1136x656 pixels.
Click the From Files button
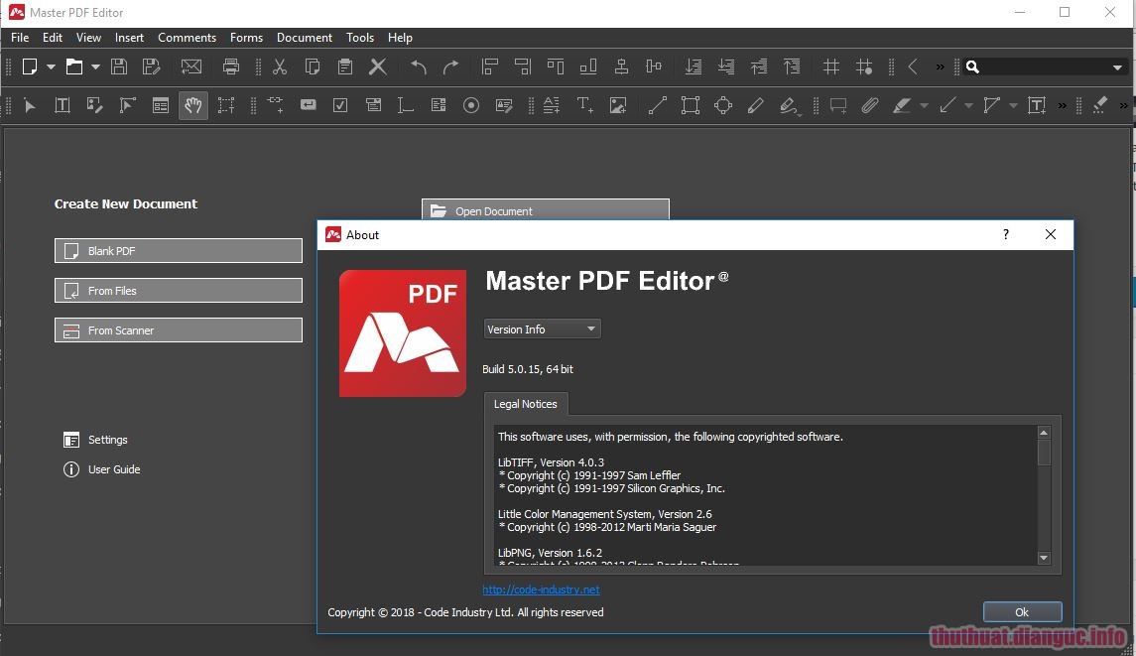coord(179,291)
